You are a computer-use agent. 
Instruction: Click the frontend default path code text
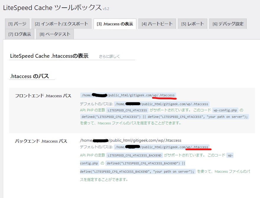161,104
